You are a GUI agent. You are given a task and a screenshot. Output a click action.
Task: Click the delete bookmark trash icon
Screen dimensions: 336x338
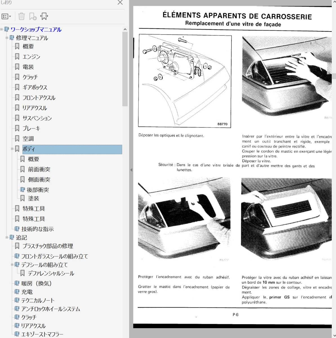click(x=21, y=16)
